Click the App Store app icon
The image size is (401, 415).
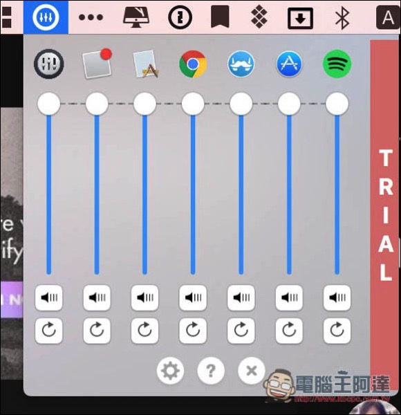pos(289,64)
